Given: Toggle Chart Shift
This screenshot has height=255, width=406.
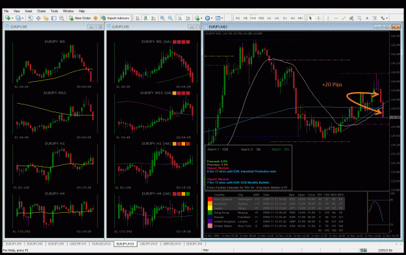Looking at the screenshot, I should pos(188,18).
